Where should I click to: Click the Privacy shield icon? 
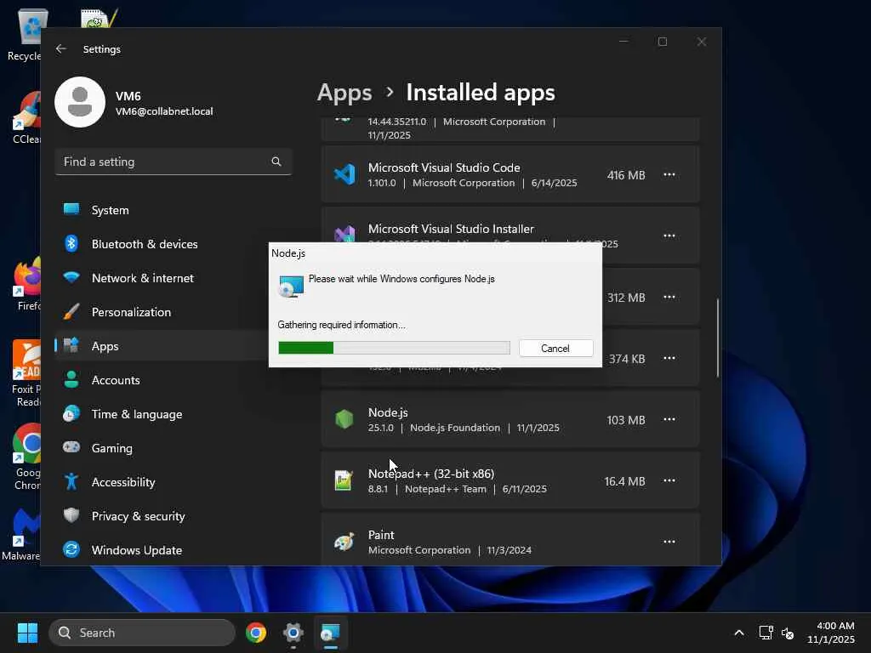[x=71, y=515]
